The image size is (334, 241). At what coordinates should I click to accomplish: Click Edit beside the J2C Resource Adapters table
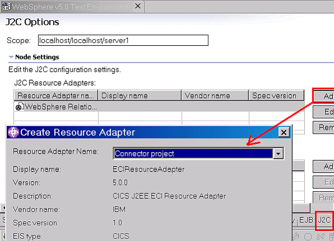click(323, 112)
